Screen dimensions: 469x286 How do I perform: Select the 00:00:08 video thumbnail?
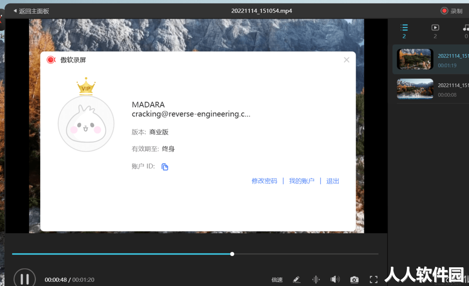click(x=415, y=89)
